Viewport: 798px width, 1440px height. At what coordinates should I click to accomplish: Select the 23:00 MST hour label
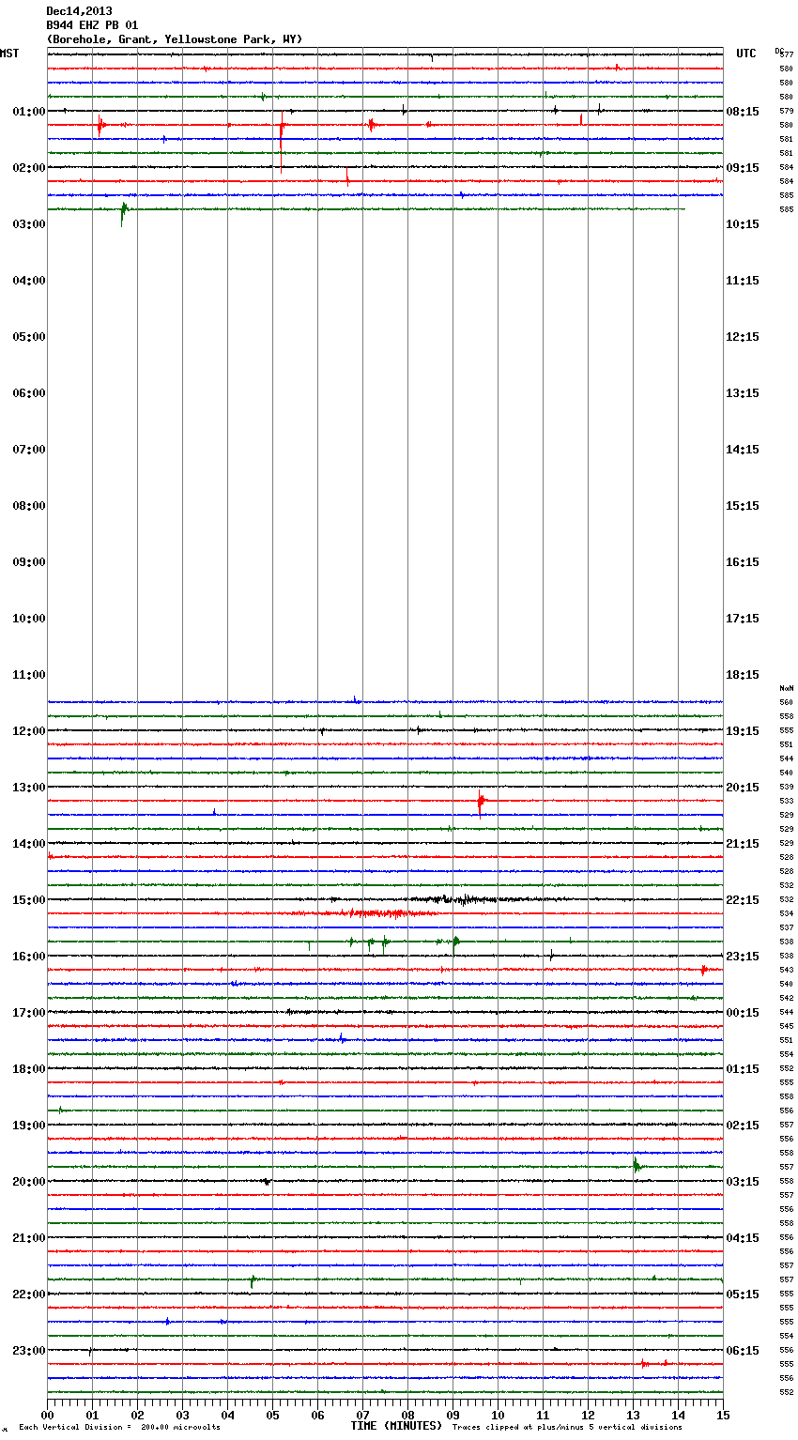click(29, 1351)
